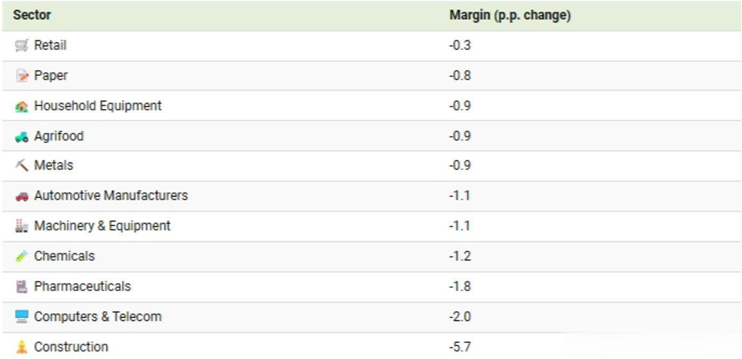Select the Chemicals sector text

tap(64, 256)
